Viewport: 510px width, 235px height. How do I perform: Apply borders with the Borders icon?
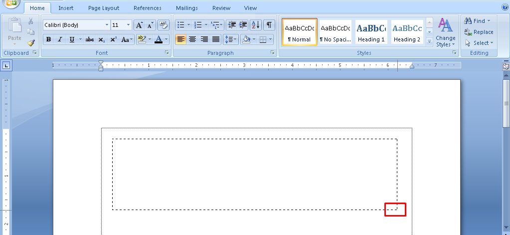[263, 40]
